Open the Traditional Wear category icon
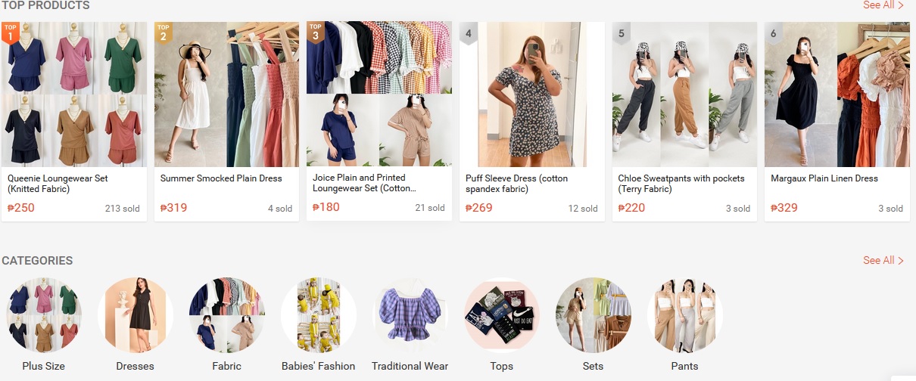Viewport: 916px width, 381px height. coord(410,315)
